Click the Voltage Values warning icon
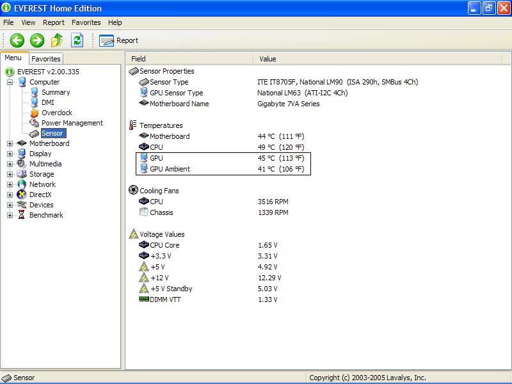The height and width of the screenshot is (384, 512). (x=134, y=234)
